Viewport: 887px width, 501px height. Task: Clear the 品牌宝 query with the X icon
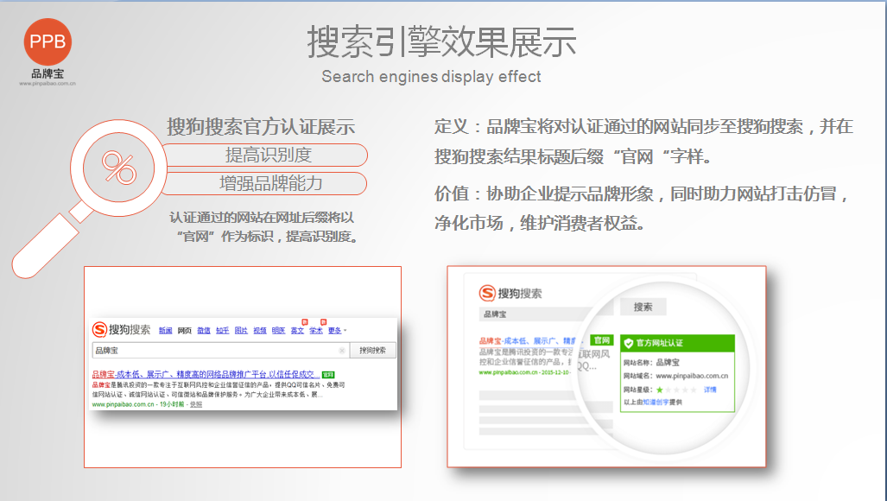(x=342, y=351)
